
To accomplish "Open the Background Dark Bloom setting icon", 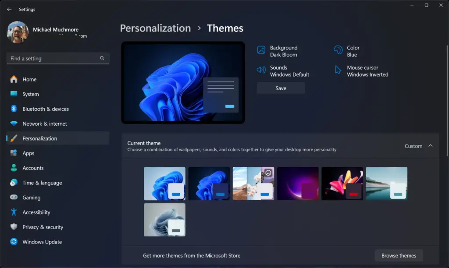I will (x=261, y=50).
